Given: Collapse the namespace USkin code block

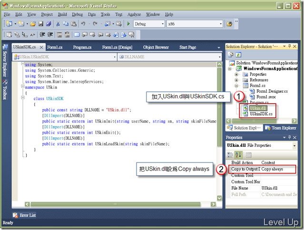Looking at the screenshot, I should [23, 86].
